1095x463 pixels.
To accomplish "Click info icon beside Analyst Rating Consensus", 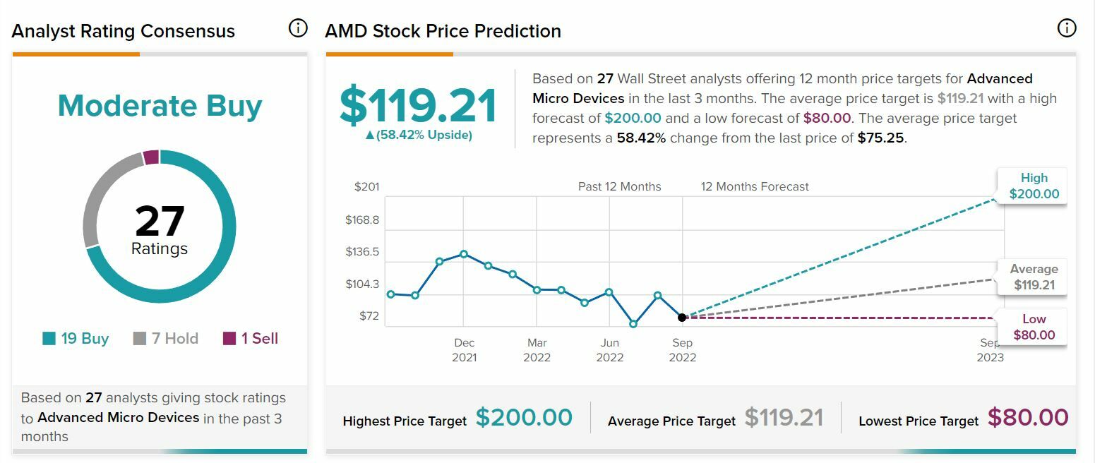I will pyautogui.click(x=298, y=28).
